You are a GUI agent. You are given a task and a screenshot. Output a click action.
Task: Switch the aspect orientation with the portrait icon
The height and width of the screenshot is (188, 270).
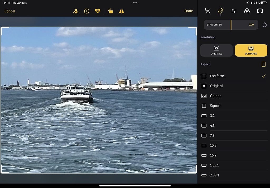point(263,64)
